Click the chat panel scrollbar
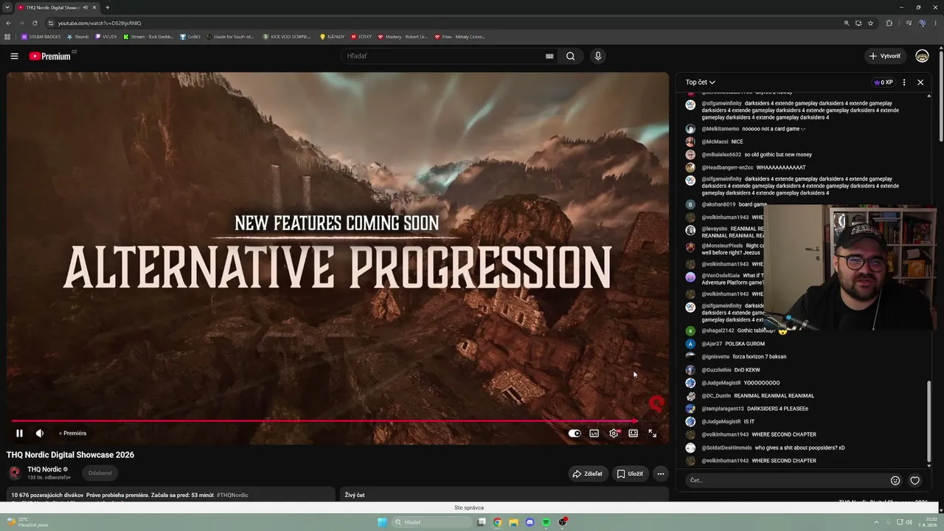This screenshot has width=944, height=531. click(x=929, y=422)
